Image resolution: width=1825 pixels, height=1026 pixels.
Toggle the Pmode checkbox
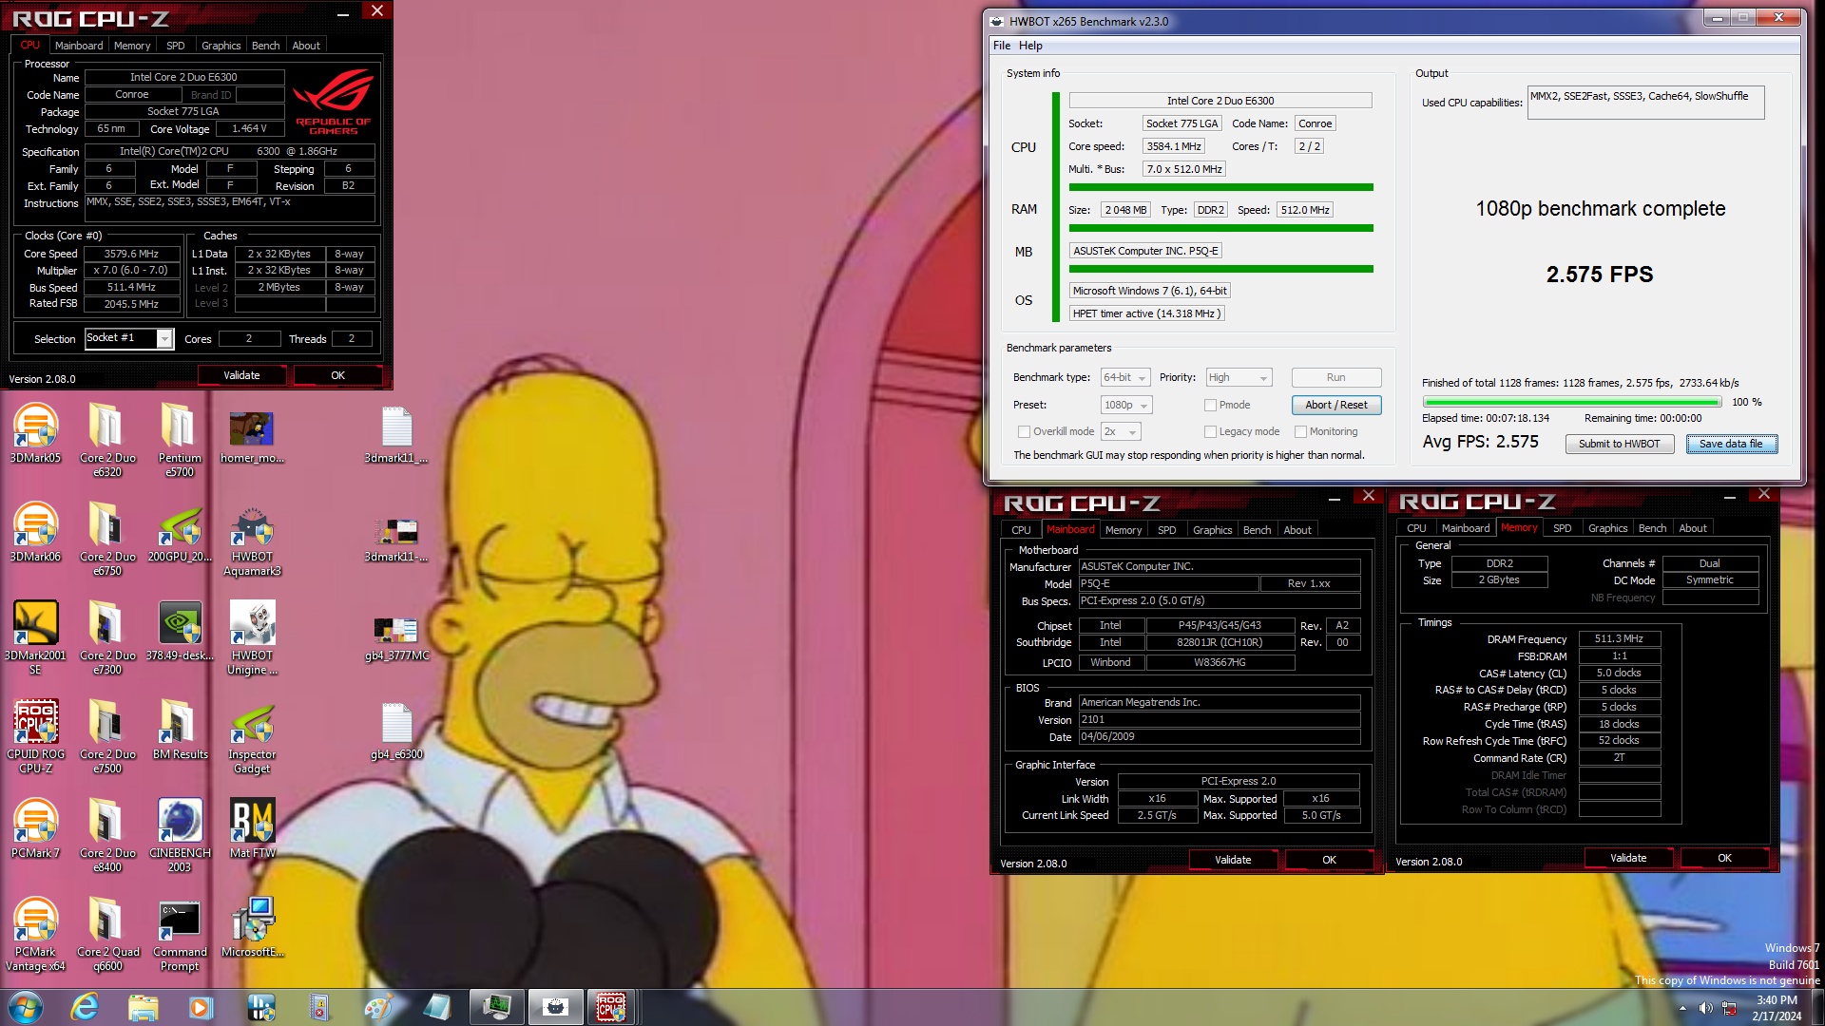pos(1210,405)
